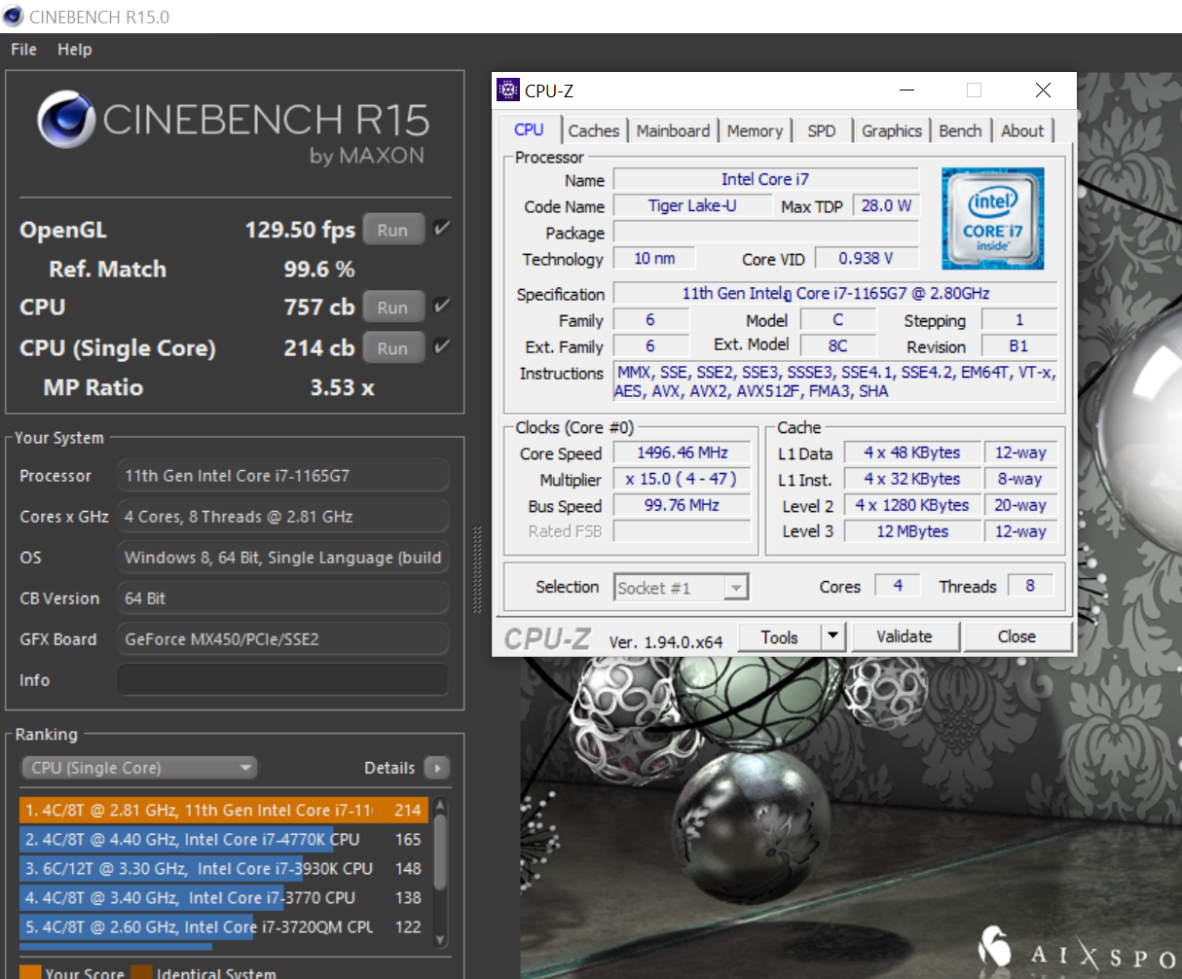Open the CPU (Single Core) ranking dropdown
The image size is (1182, 979).
(x=139, y=768)
